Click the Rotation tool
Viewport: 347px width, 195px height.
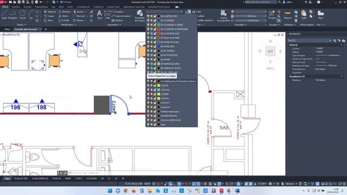click(x=65, y=12)
